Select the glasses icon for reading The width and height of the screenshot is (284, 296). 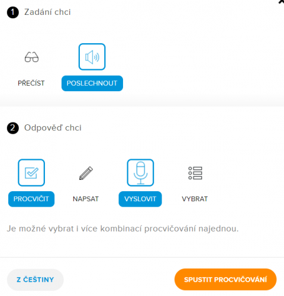point(31,57)
